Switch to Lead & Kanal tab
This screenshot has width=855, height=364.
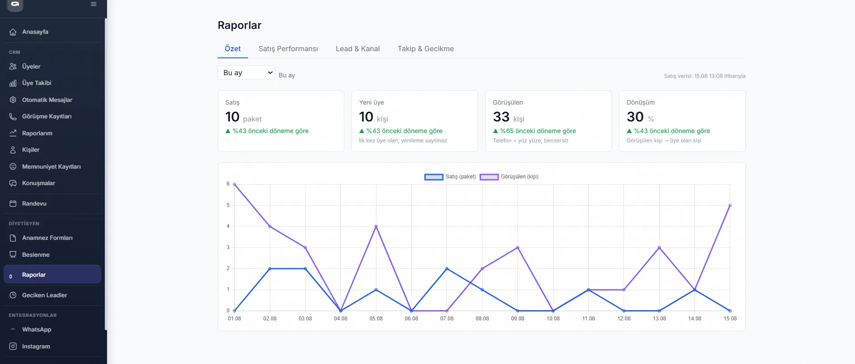(358, 49)
